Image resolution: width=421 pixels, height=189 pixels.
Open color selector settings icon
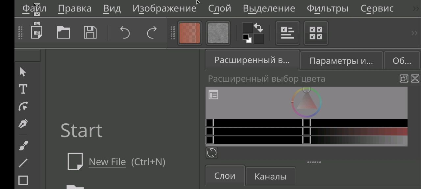213,95
